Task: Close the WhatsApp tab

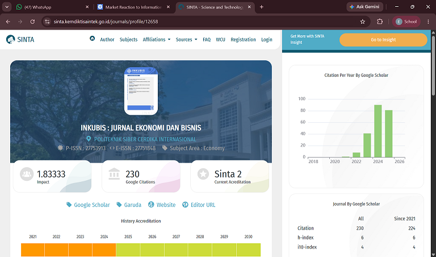Action: click(x=87, y=7)
